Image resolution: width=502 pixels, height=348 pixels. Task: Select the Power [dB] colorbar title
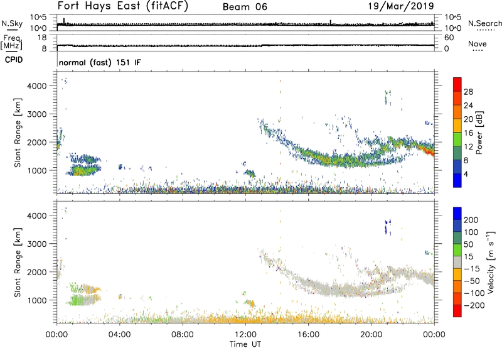tap(479, 133)
